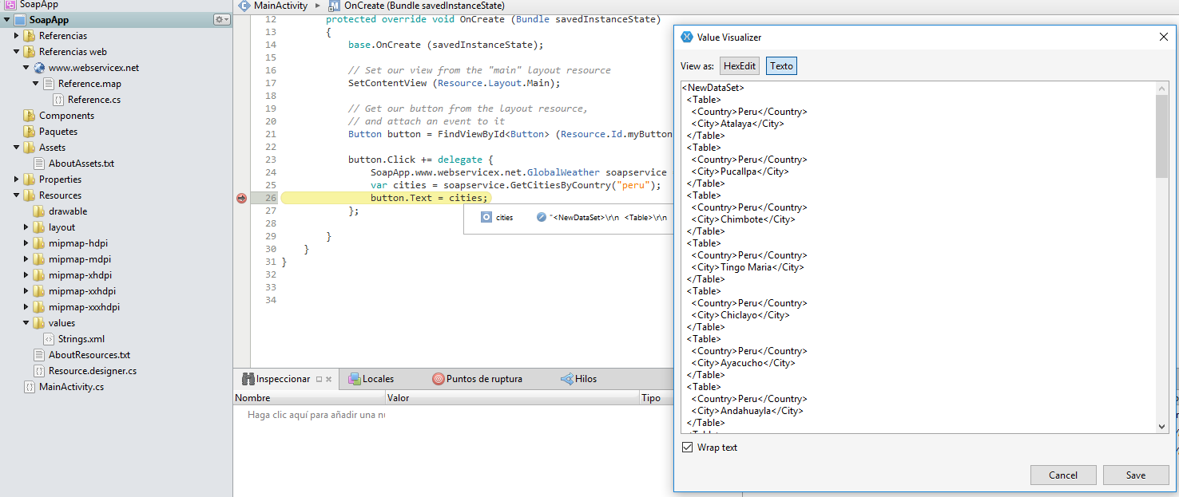Click the Components folder icon
The image size is (1179, 497).
(x=30, y=116)
